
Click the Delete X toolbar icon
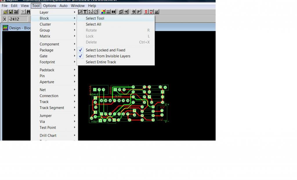click(23, 12)
